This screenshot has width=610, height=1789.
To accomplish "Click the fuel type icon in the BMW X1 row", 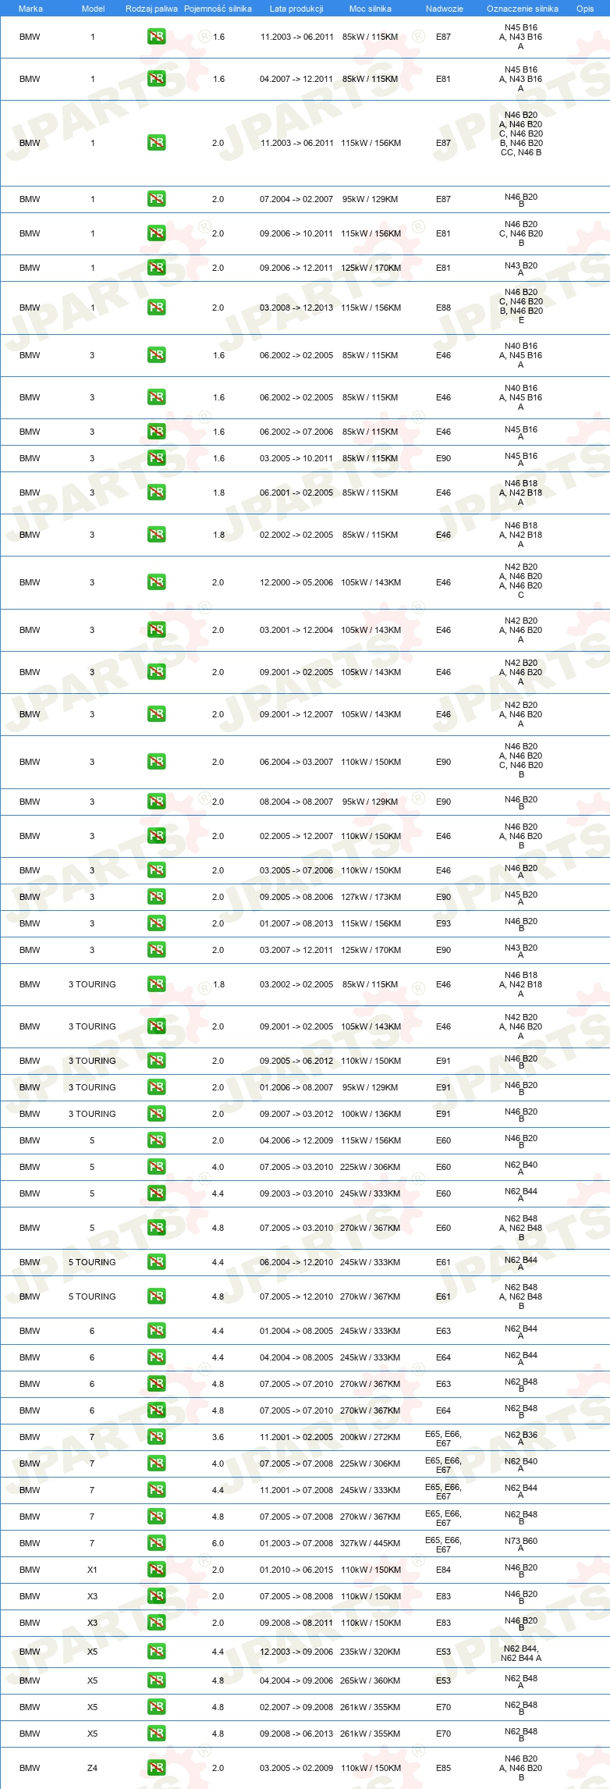I will pos(156,1569).
